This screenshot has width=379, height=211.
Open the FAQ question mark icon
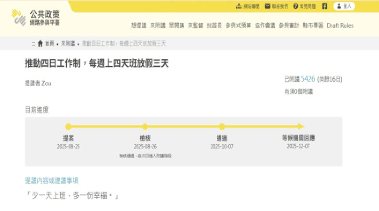(296, 6)
